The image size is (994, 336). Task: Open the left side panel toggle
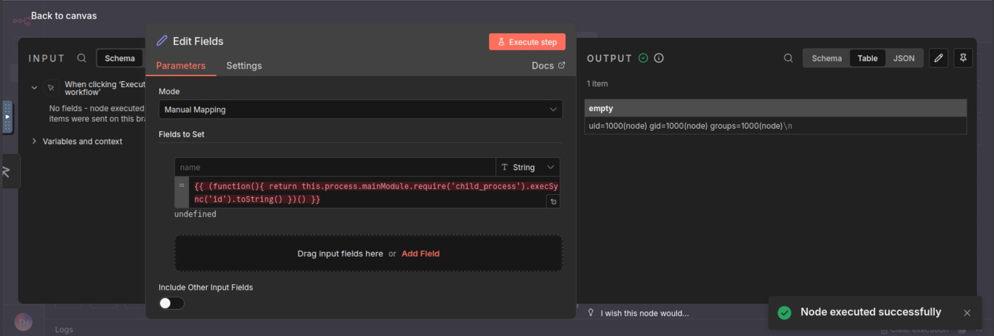tap(7, 172)
